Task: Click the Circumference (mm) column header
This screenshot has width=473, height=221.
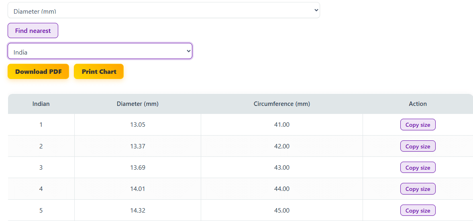Action: pos(282,104)
